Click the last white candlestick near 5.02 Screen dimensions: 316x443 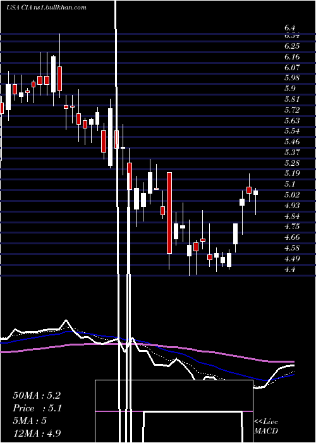point(255,192)
